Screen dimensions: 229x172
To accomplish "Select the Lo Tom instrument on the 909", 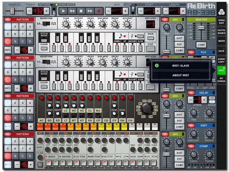I will pyautogui.click(x=80, y=156).
